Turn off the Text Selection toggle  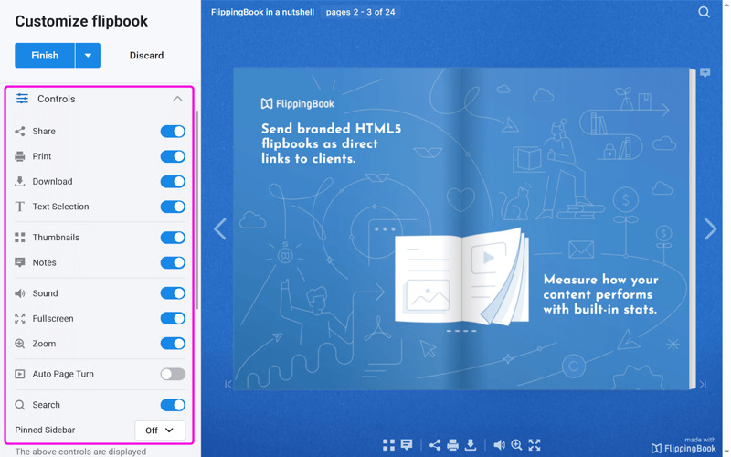173,207
